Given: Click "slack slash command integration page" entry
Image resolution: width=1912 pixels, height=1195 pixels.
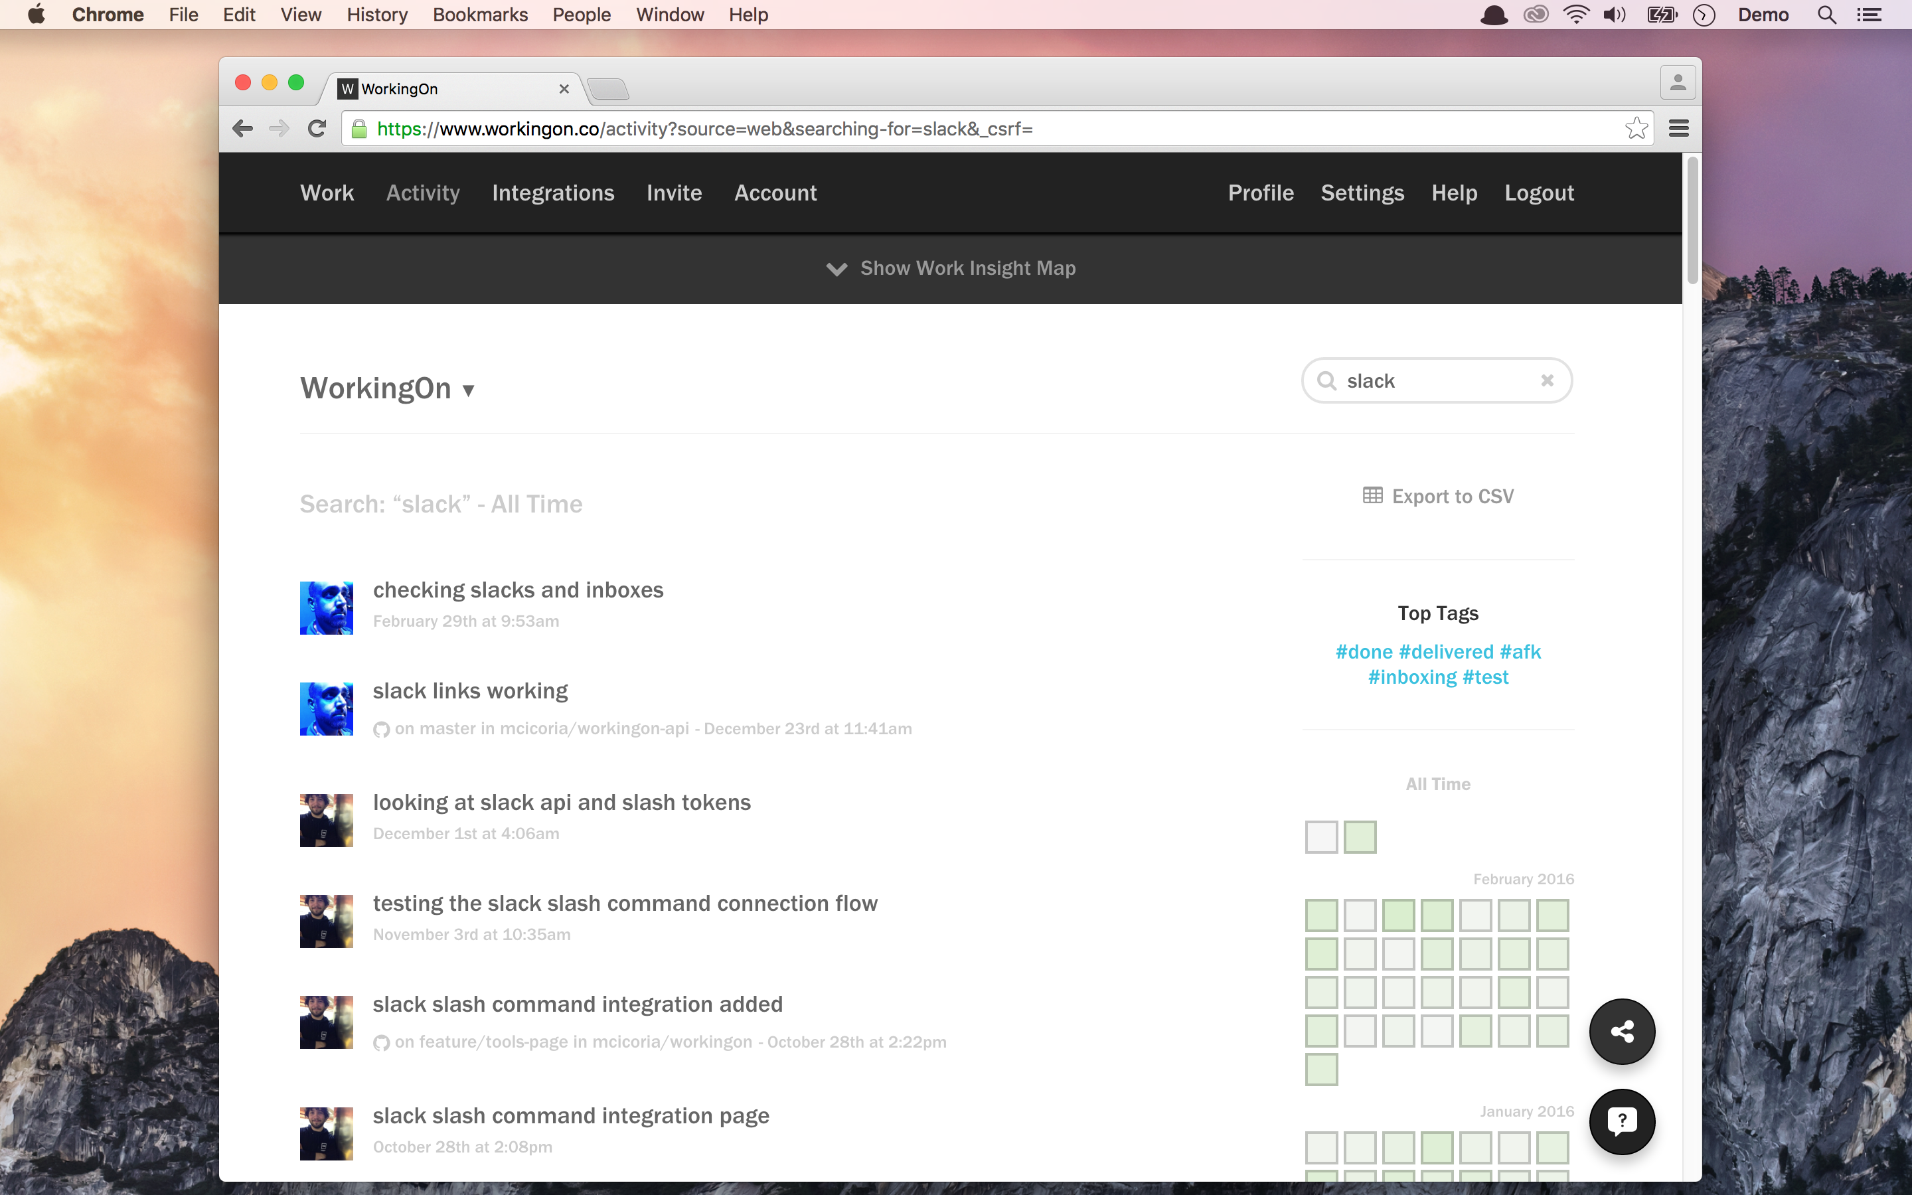Looking at the screenshot, I should [x=570, y=1115].
